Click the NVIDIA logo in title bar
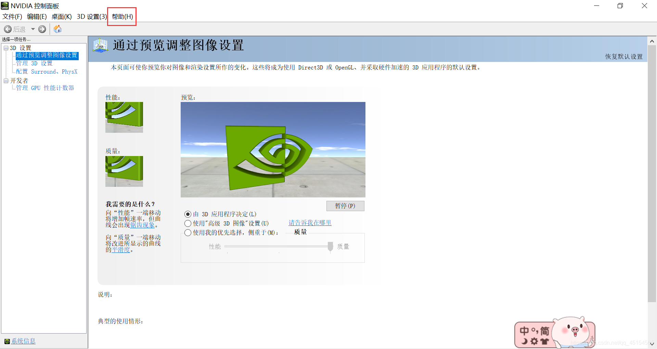Viewport: 657px width, 349px height. 5,6
